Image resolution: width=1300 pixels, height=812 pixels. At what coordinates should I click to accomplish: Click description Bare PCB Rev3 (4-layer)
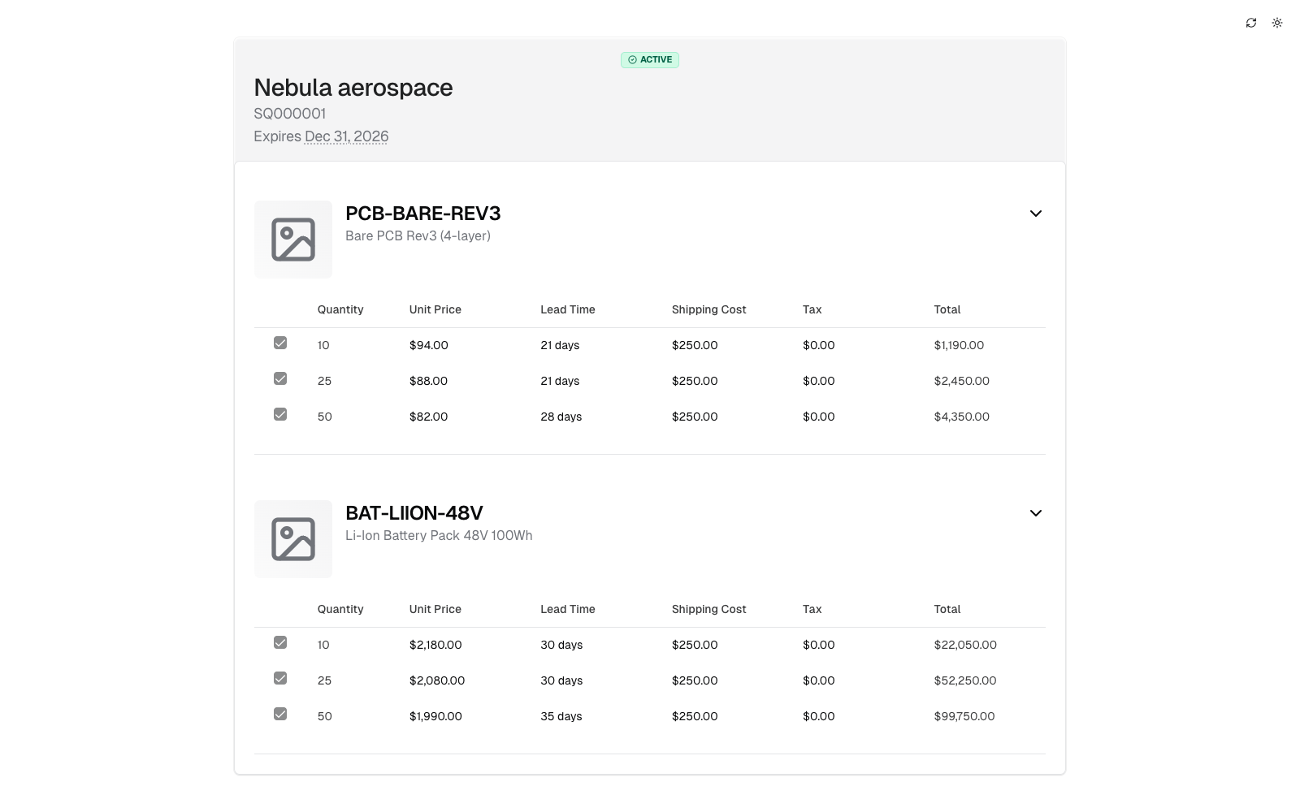pos(418,236)
